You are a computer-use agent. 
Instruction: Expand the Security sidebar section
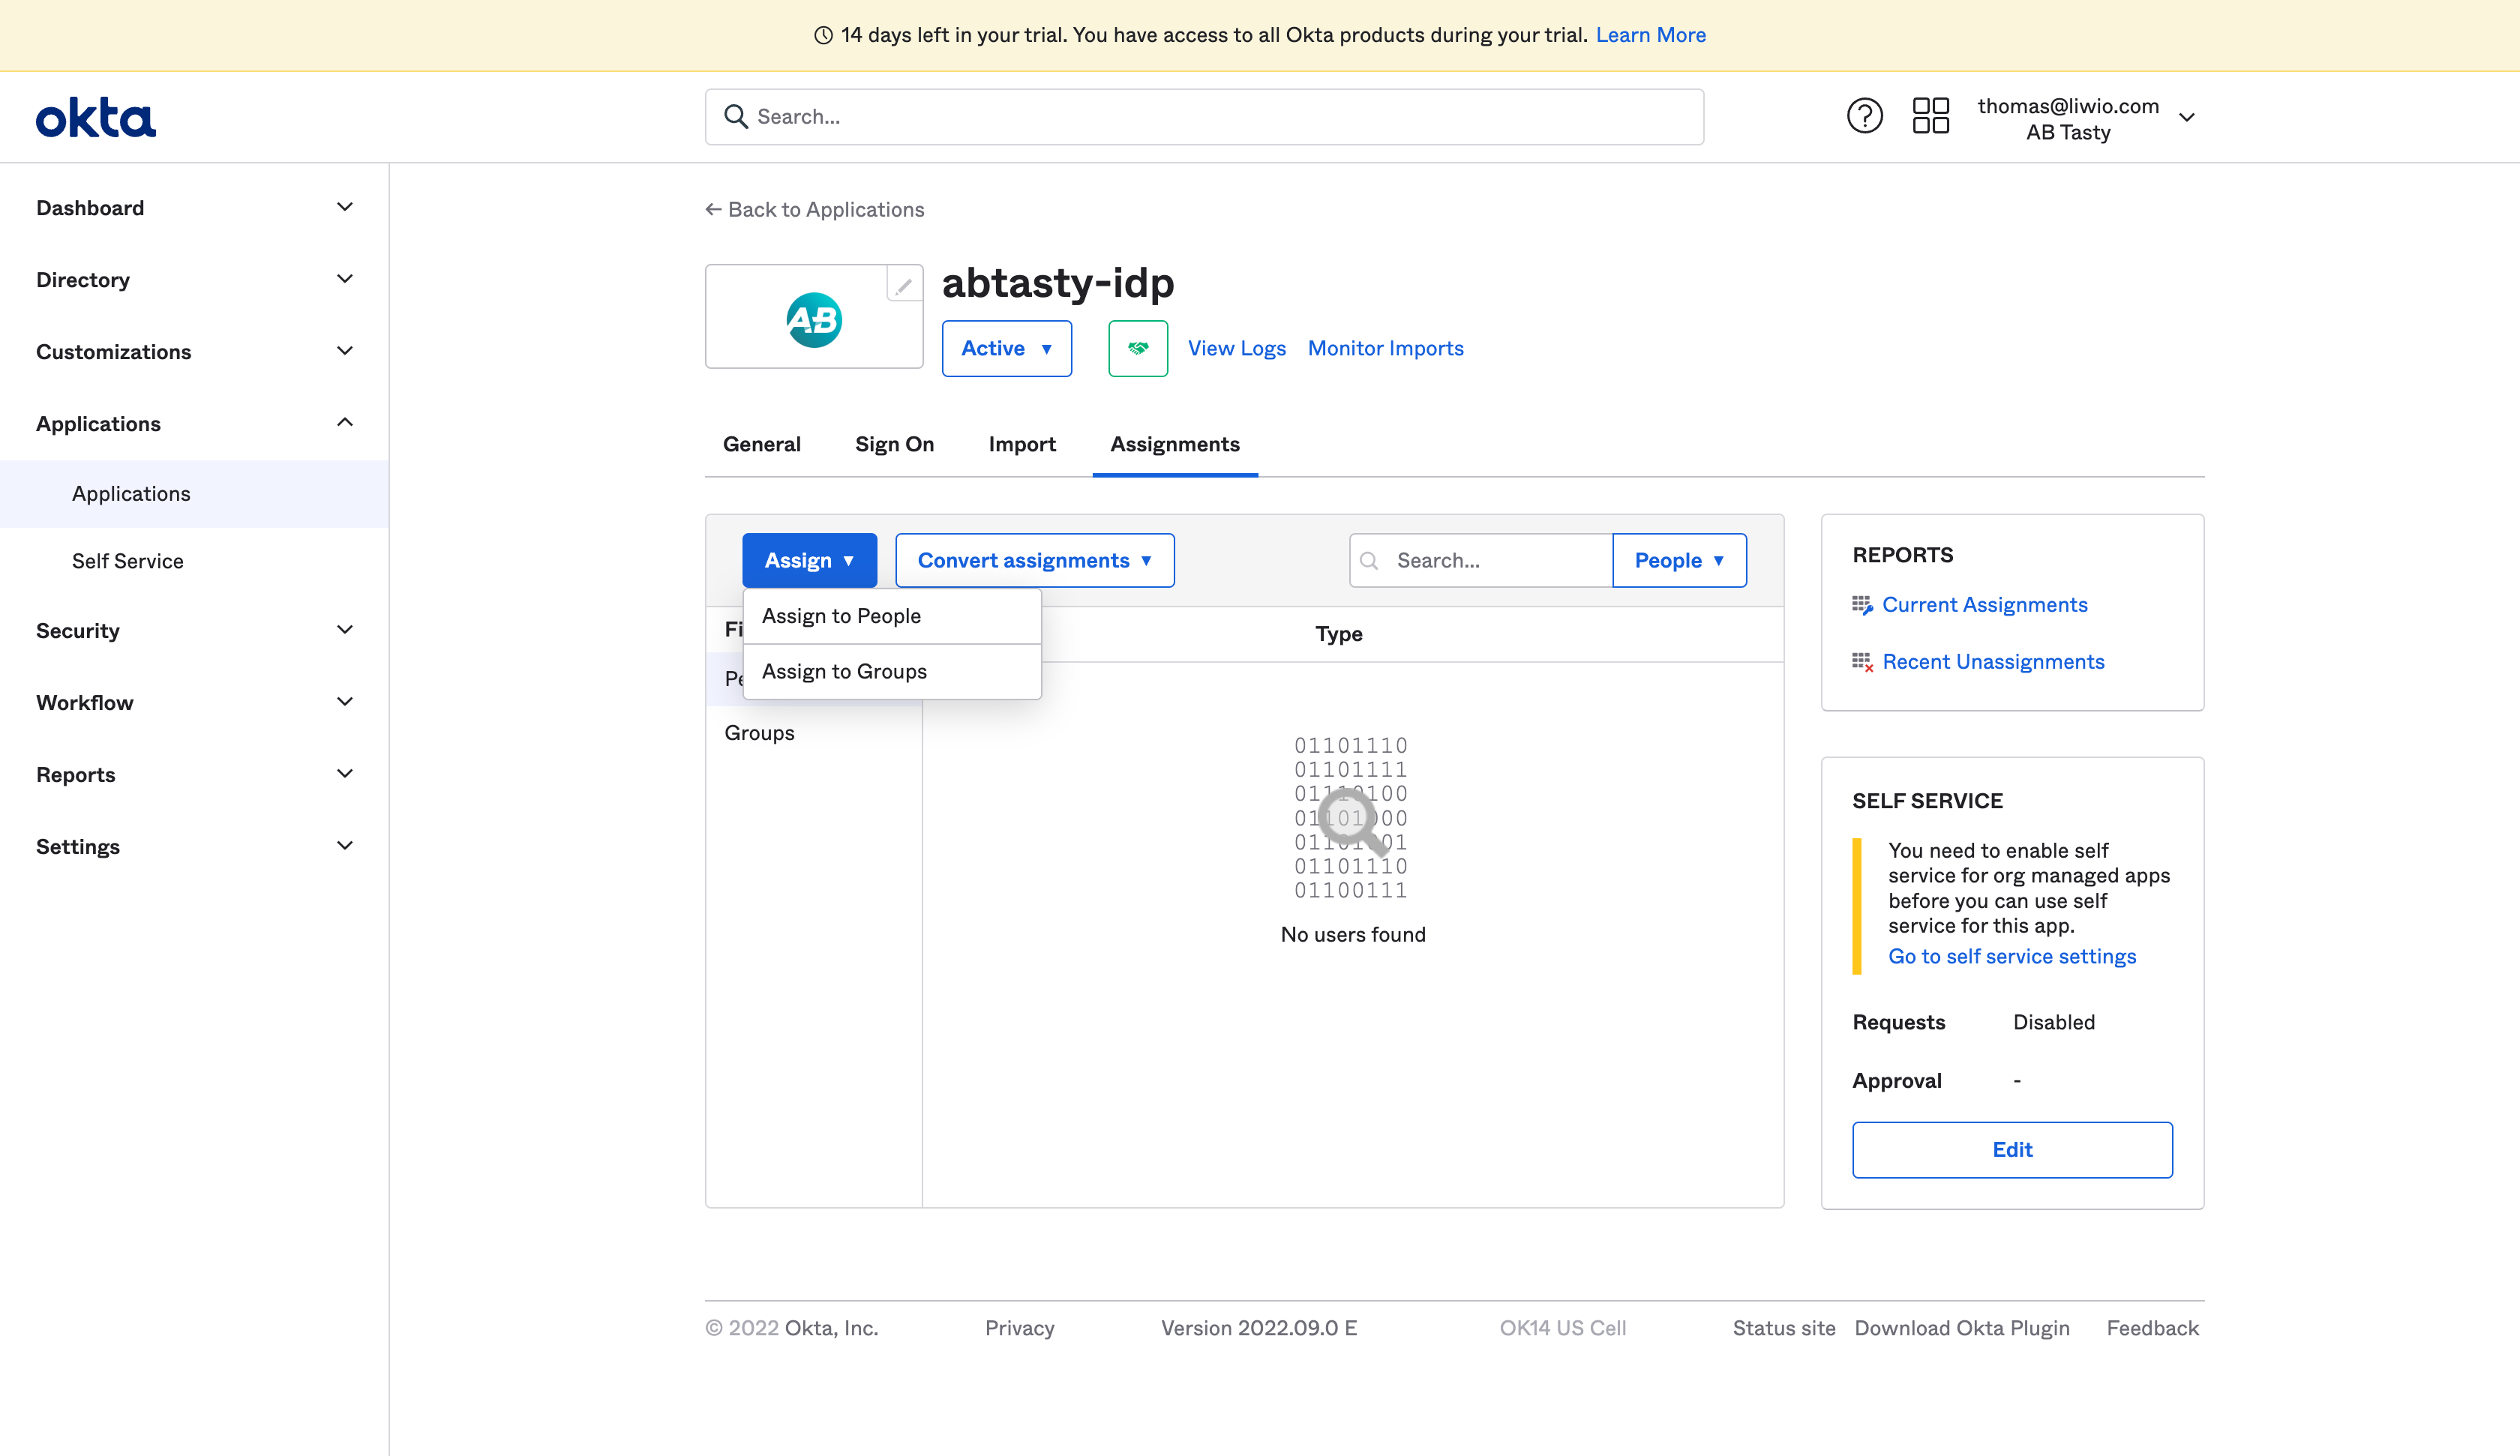pyautogui.click(x=194, y=631)
